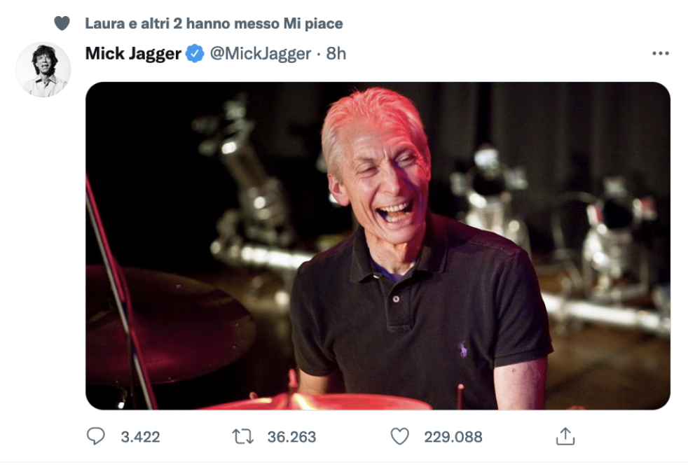Open Mick Jagger's profile avatar
Screen dimensions: 688x467
(x=43, y=69)
